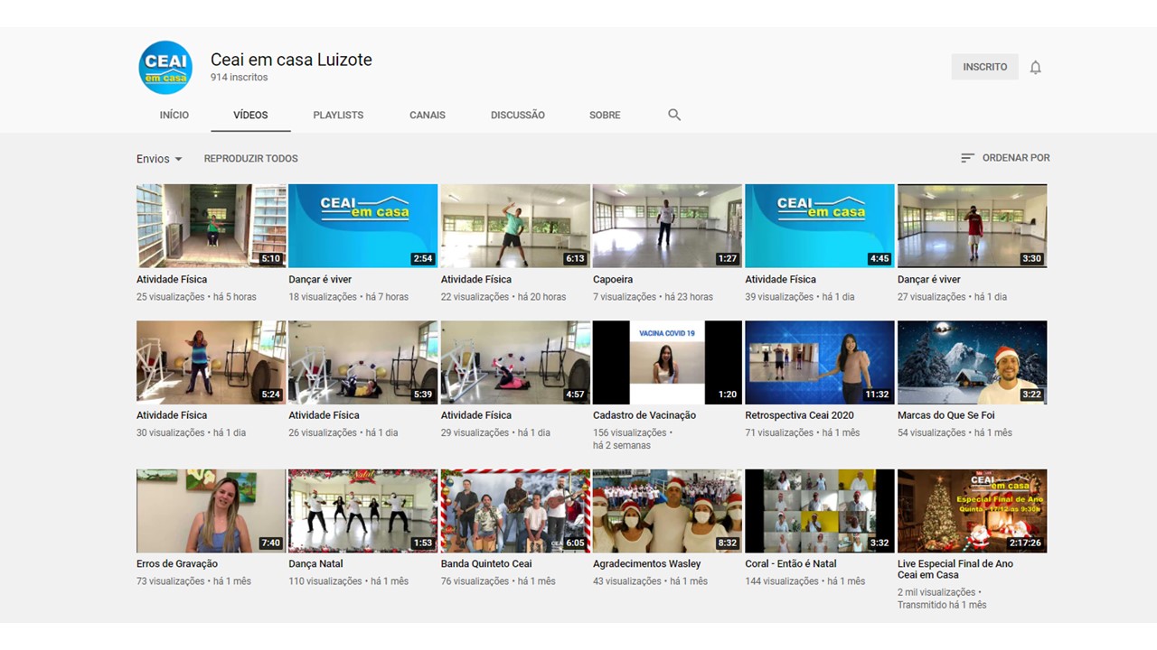This screenshot has height=650, width=1157.
Task: Play the 4:45 Atividade Física thumbnail
Action: [819, 226]
